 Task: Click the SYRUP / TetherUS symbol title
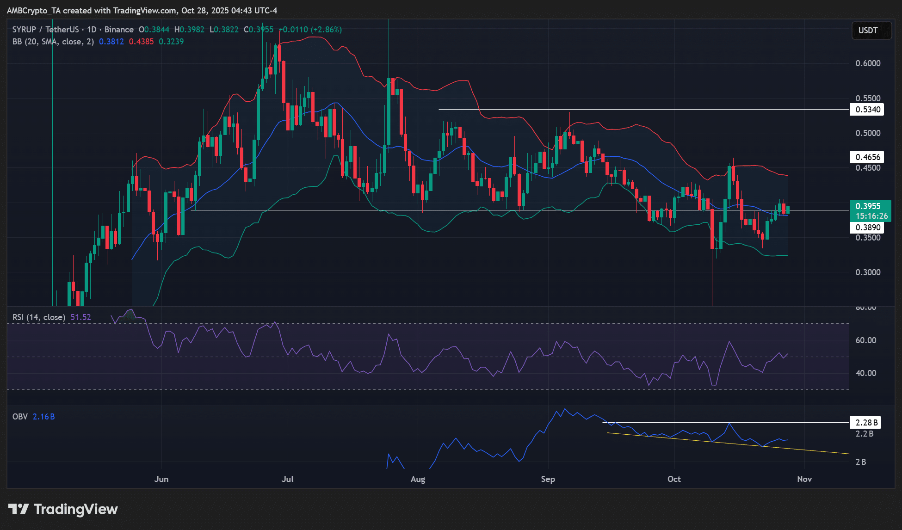click(x=46, y=30)
